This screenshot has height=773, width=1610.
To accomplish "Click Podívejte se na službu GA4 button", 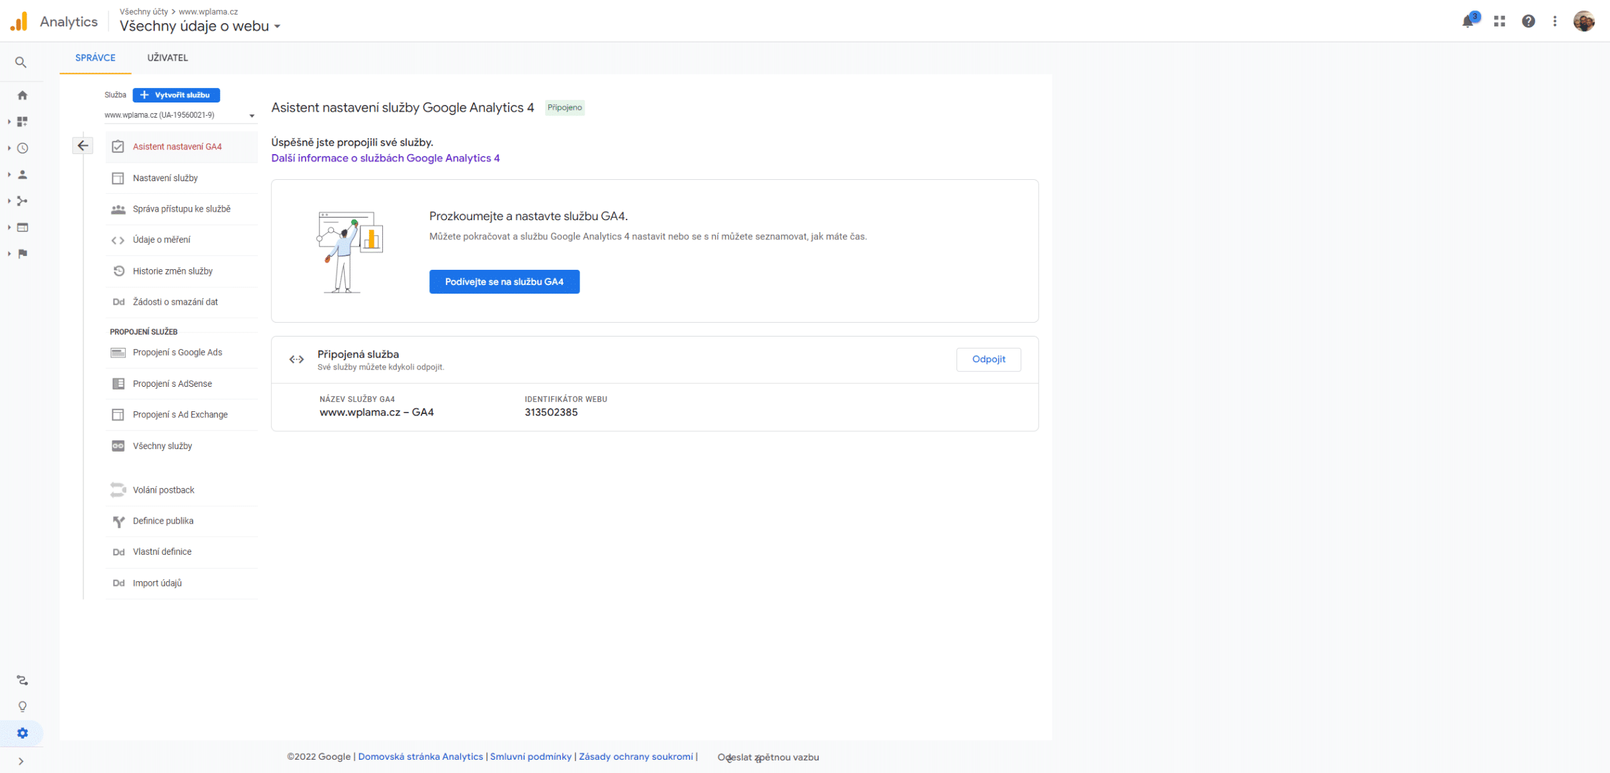I will 504,282.
